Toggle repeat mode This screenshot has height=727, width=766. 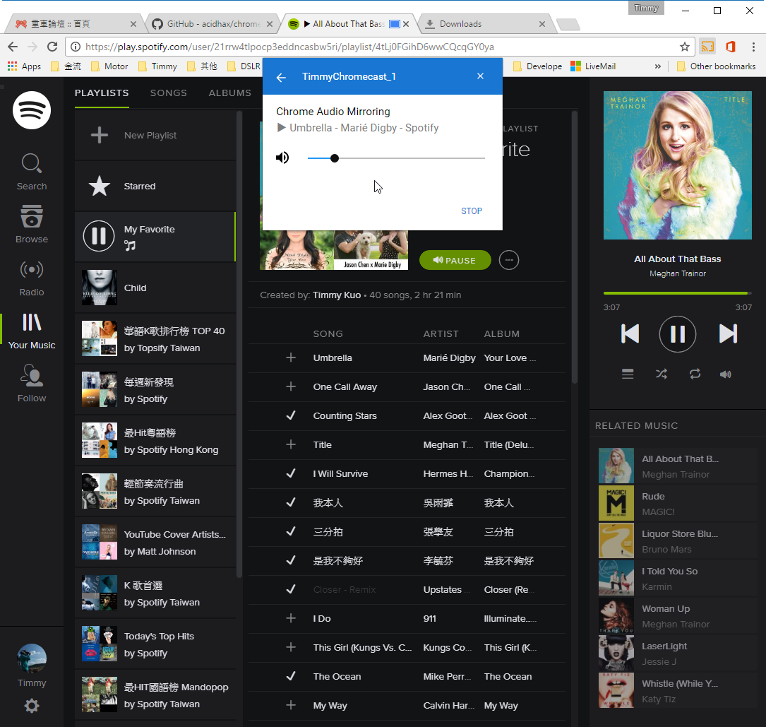pos(695,374)
